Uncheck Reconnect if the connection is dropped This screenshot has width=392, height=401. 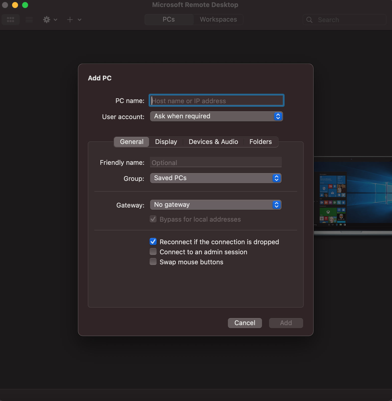tap(153, 242)
